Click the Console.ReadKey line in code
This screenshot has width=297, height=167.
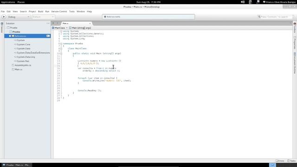point(90,90)
